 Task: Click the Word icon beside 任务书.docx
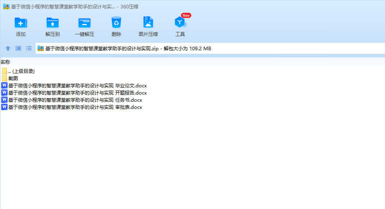point(4,100)
